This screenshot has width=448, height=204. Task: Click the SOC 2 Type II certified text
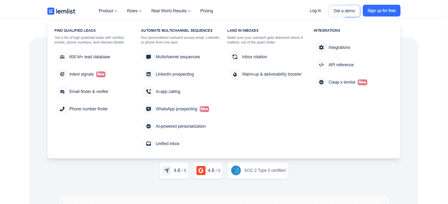pos(265,170)
